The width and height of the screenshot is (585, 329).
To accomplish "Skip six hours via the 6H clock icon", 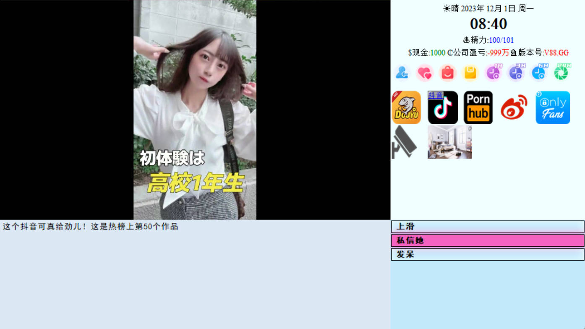I will click(538, 72).
